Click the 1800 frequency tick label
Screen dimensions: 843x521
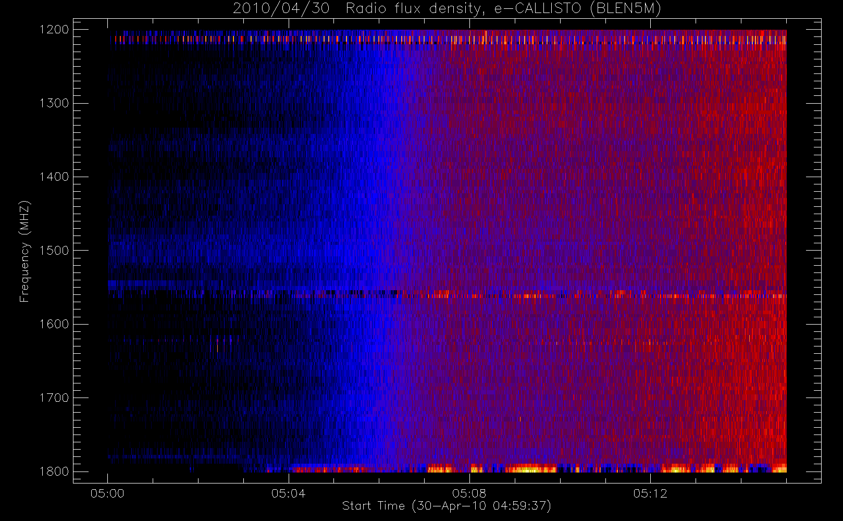pos(54,472)
